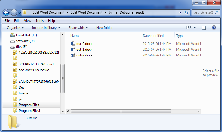
Task: Click the blue Help question mark icon
Action: click(214, 28)
